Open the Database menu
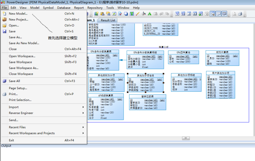 click(x=64, y=7)
